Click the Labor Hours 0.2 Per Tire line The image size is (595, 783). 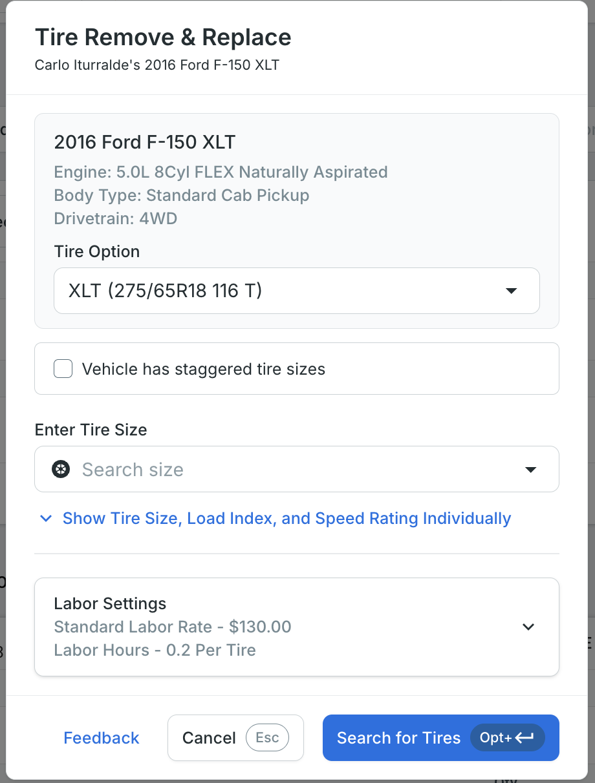click(x=155, y=650)
